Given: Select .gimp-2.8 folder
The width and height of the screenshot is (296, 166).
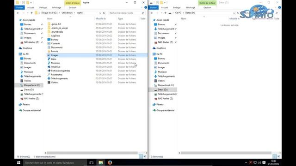Looking at the screenshot, I should pos(55,24).
